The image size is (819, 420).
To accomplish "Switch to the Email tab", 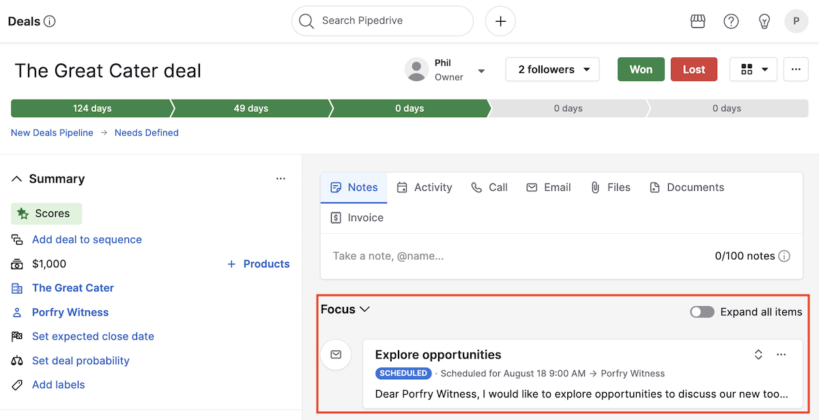I will (549, 187).
